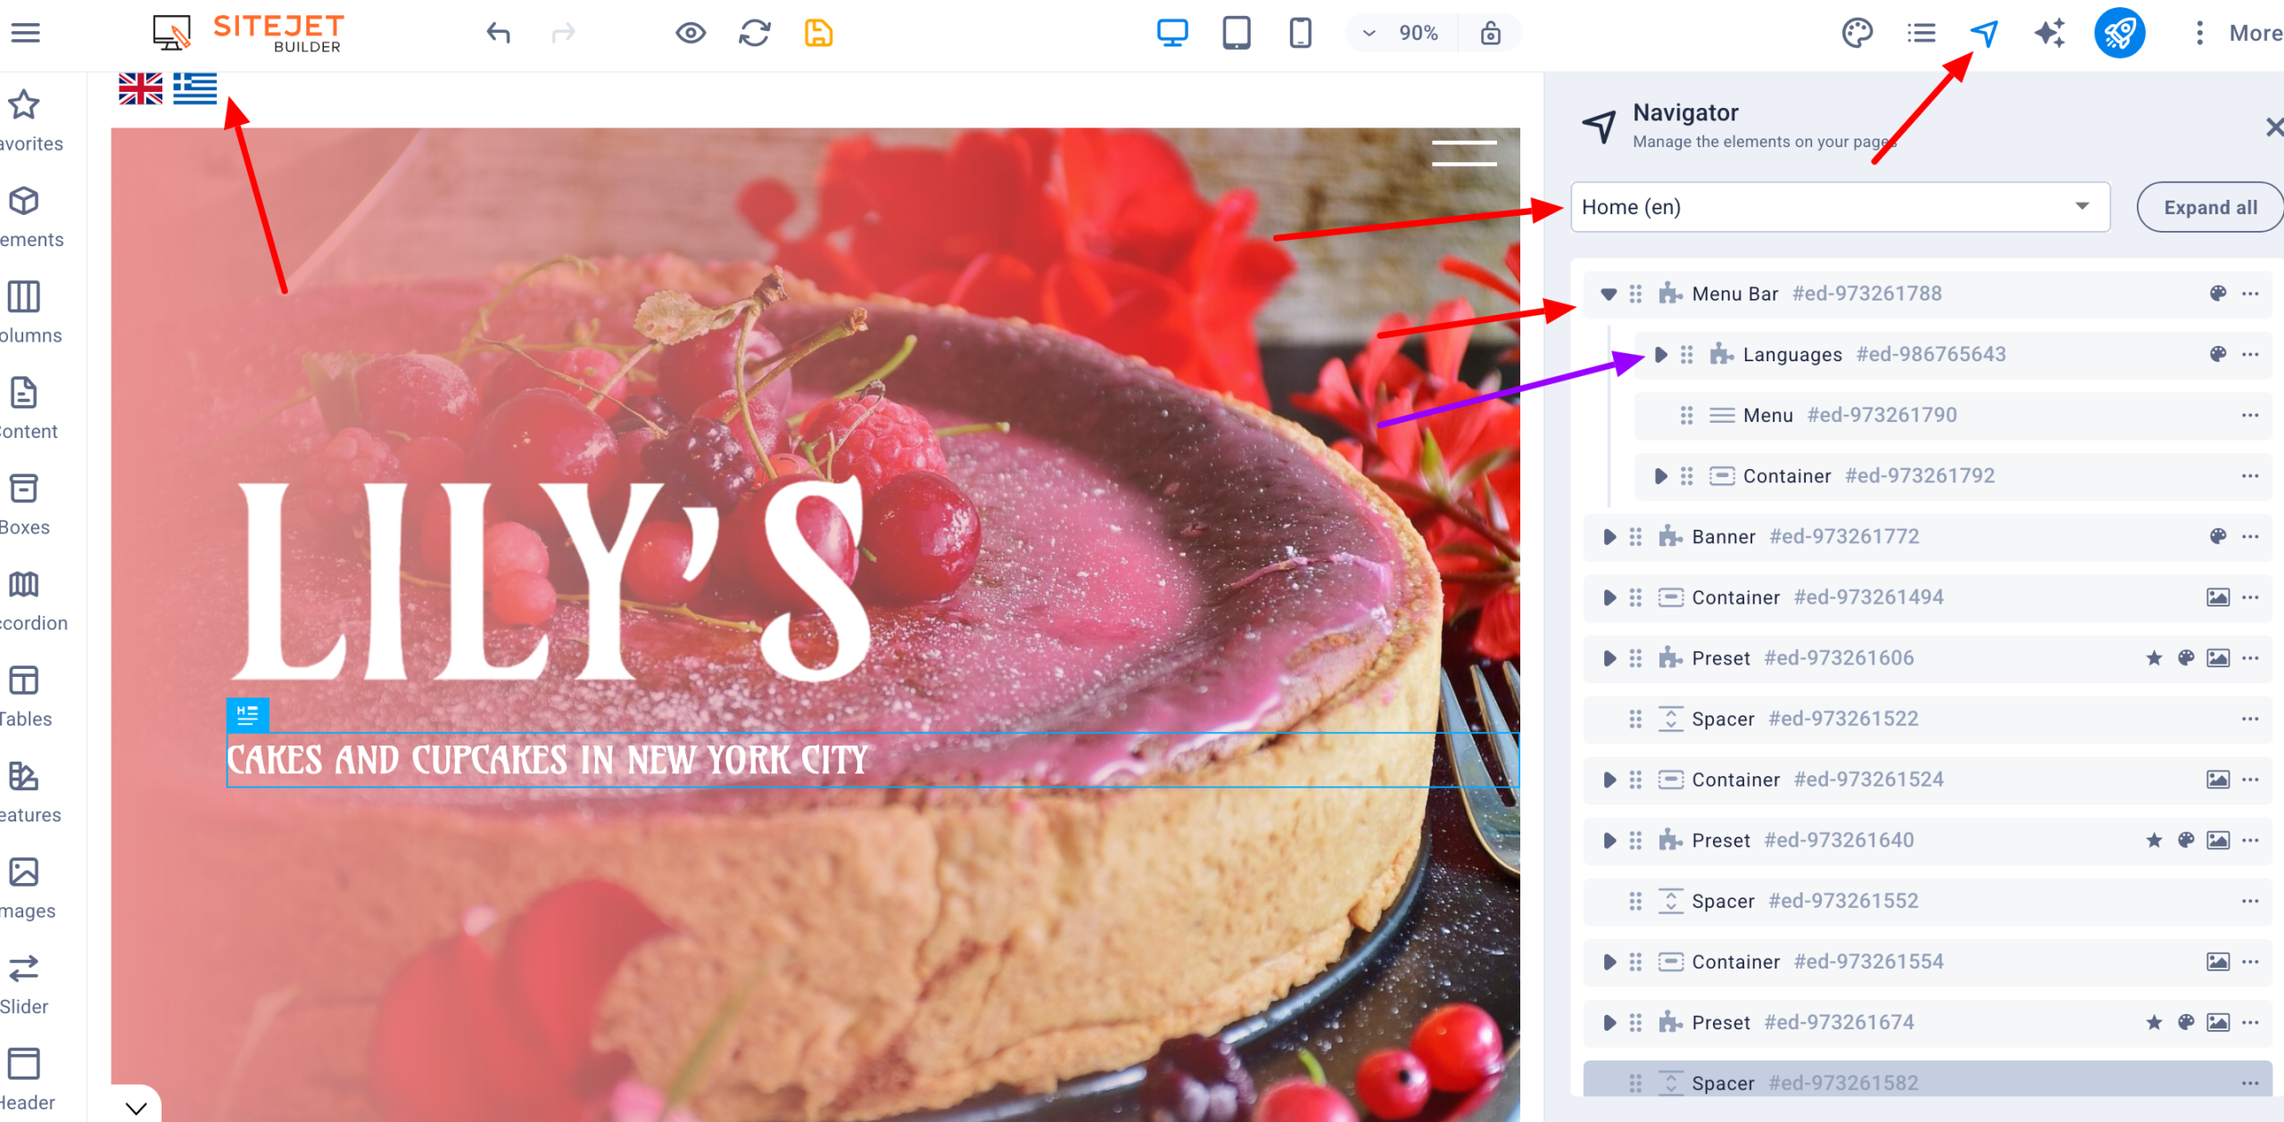Click the Expand all button

click(x=2209, y=207)
